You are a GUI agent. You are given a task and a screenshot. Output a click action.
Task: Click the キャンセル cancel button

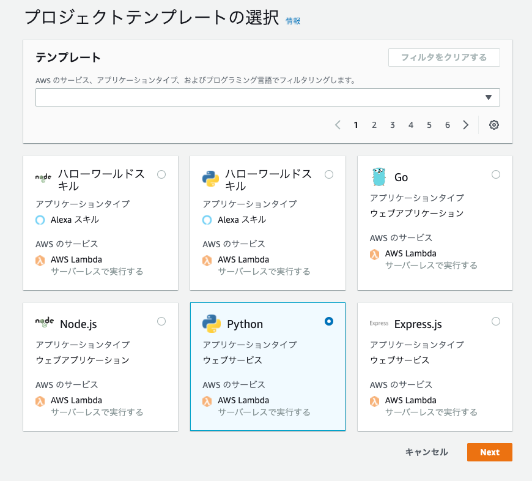coord(426,452)
